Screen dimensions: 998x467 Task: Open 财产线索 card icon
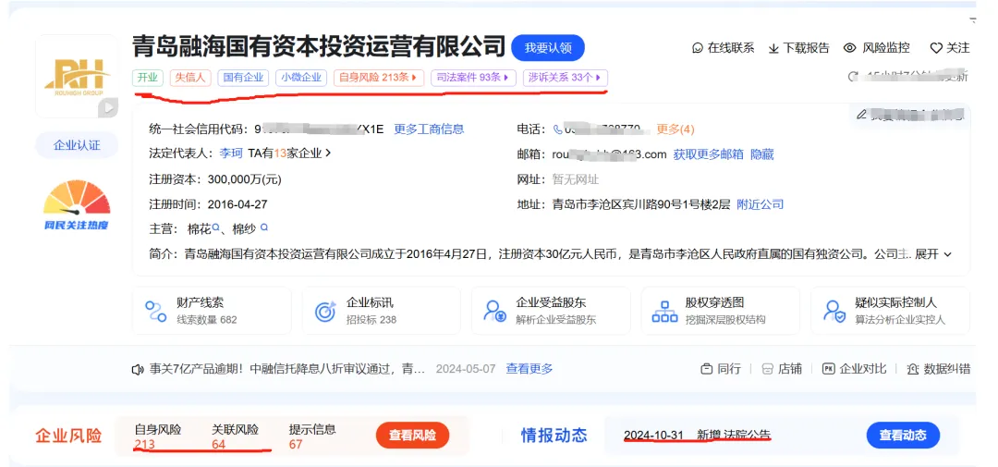[x=155, y=311]
